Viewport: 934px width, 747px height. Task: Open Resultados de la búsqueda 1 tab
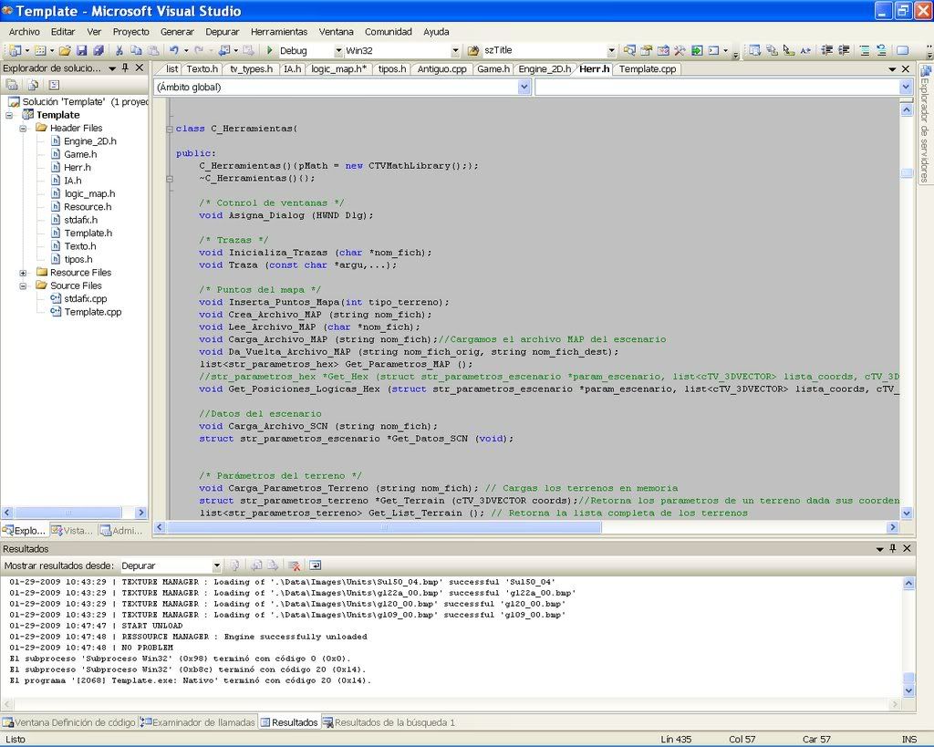coord(389,722)
